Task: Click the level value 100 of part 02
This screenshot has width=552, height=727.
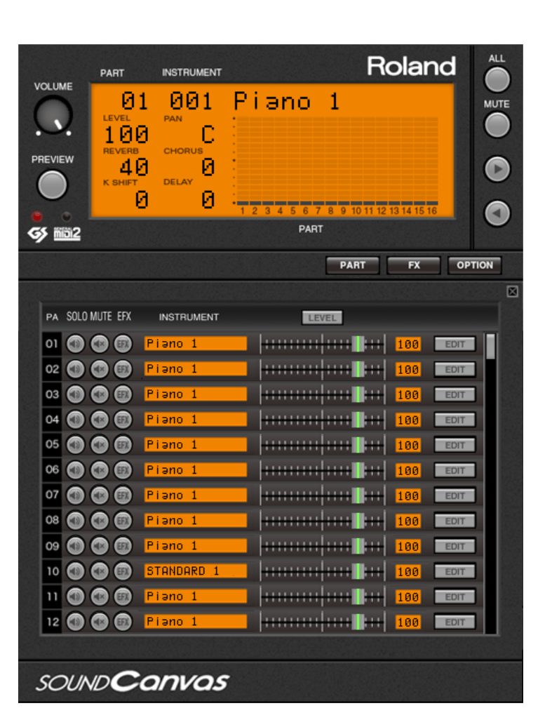Action: pyautogui.click(x=408, y=370)
